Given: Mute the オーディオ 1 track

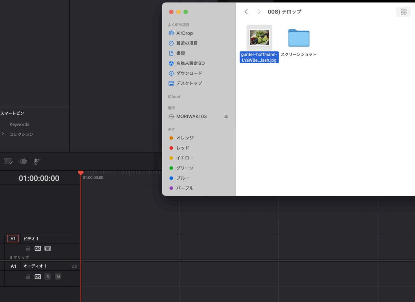Looking at the screenshot, I should pyautogui.click(x=58, y=277).
